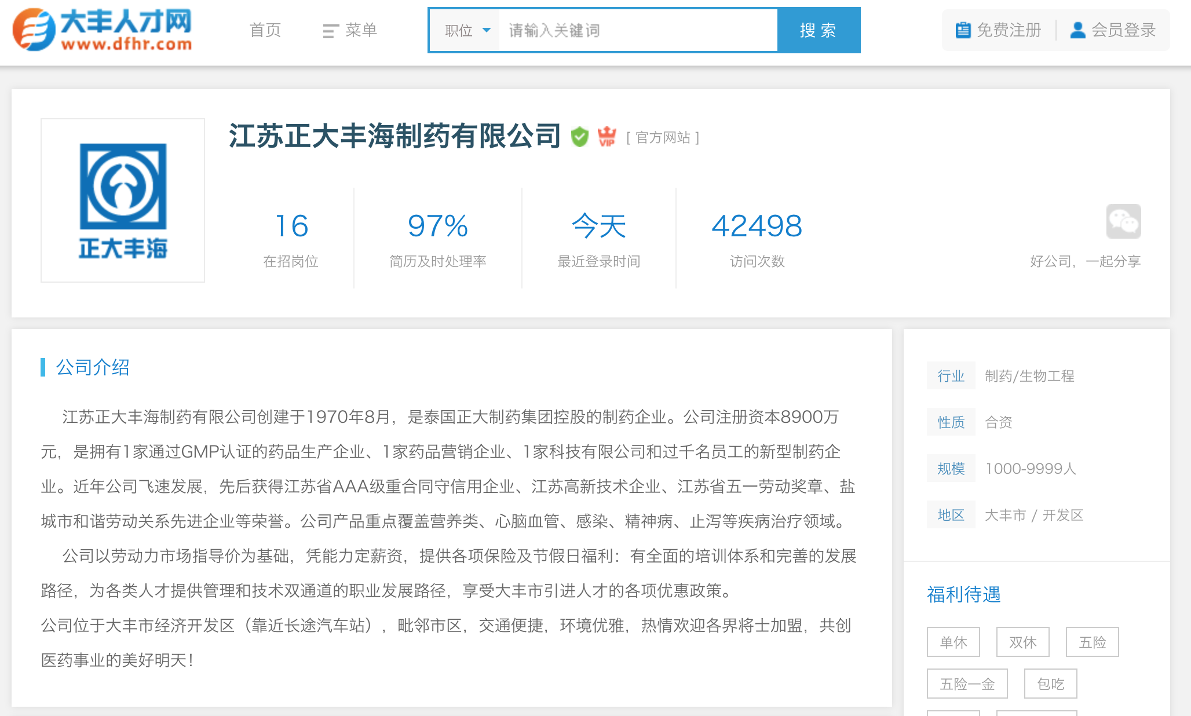Click the 性质 label tag
Screen dimensions: 1191x716
(951, 422)
